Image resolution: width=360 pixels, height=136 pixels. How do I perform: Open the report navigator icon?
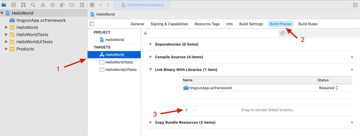coord(82,5)
